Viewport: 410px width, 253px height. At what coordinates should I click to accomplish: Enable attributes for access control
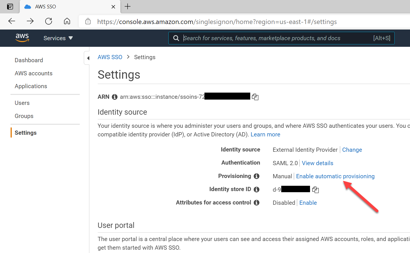click(308, 203)
